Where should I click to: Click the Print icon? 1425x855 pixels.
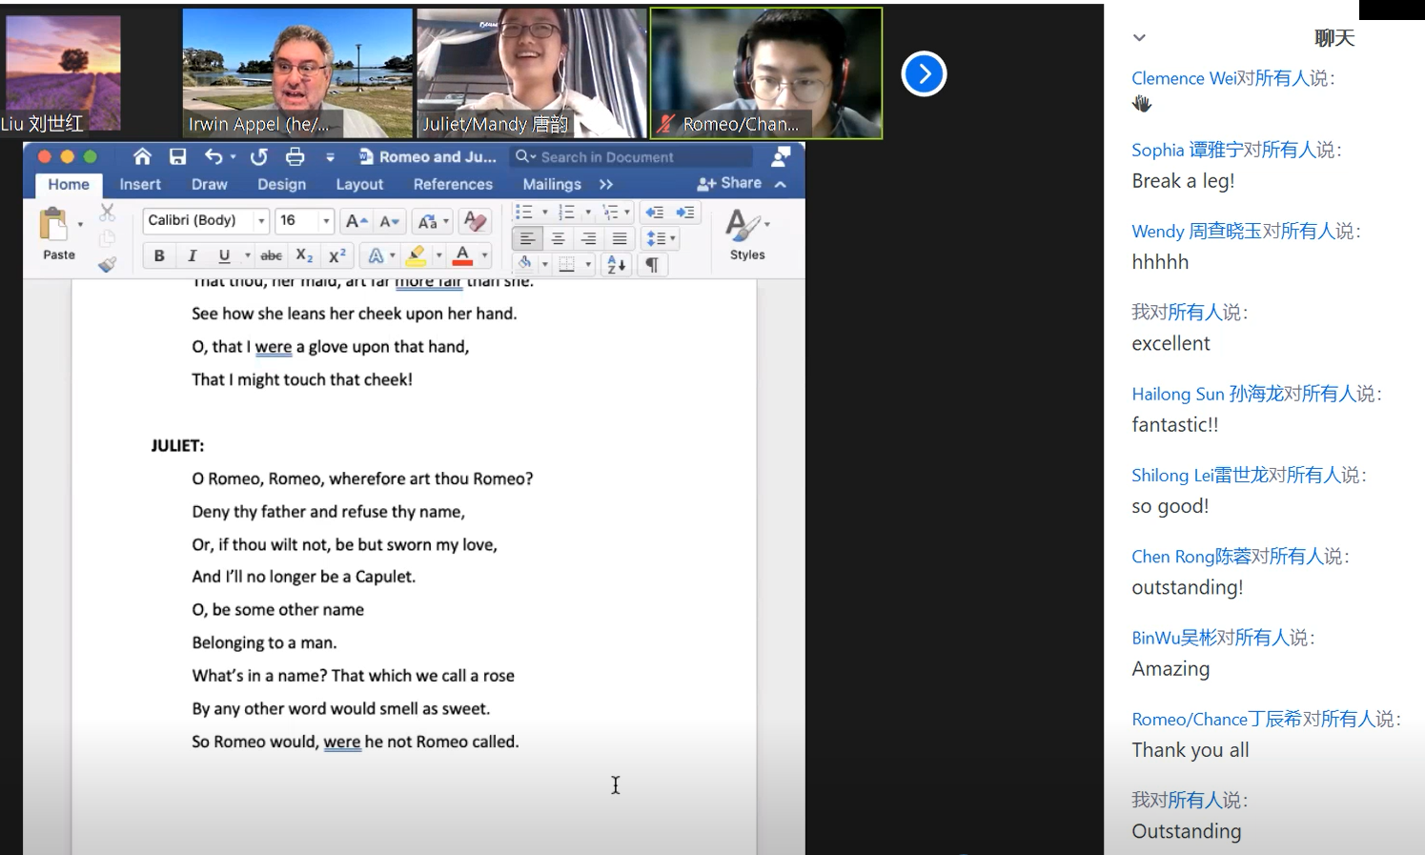(x=295, y=157)
